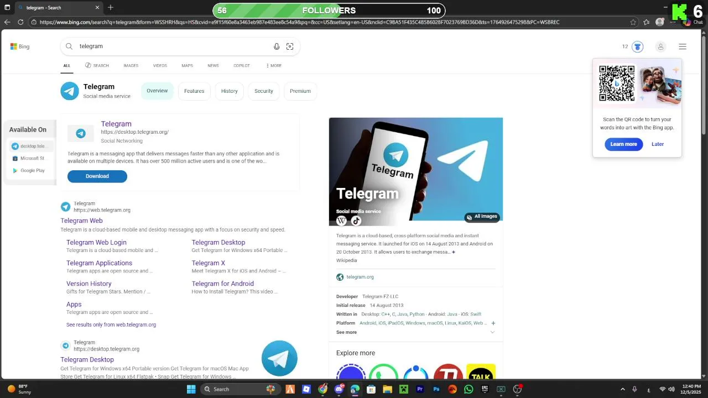Screen dimensions: 708x398
Task: Click the Windows taskbar Search box
Action: pyautogui.click(x=240, y=389)
